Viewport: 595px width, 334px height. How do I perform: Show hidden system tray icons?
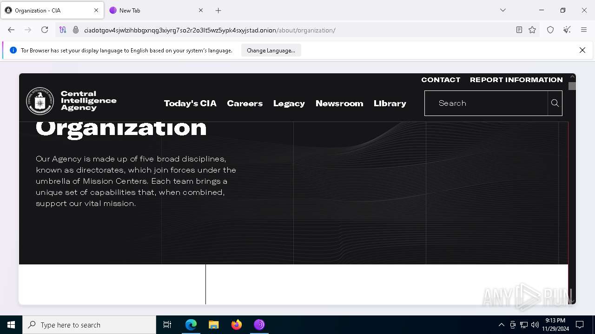pyautogui.click(x=501, y=325)
